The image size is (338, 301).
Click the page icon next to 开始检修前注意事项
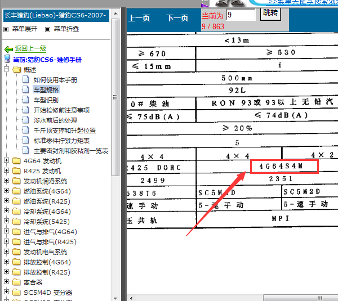(26, 110)
